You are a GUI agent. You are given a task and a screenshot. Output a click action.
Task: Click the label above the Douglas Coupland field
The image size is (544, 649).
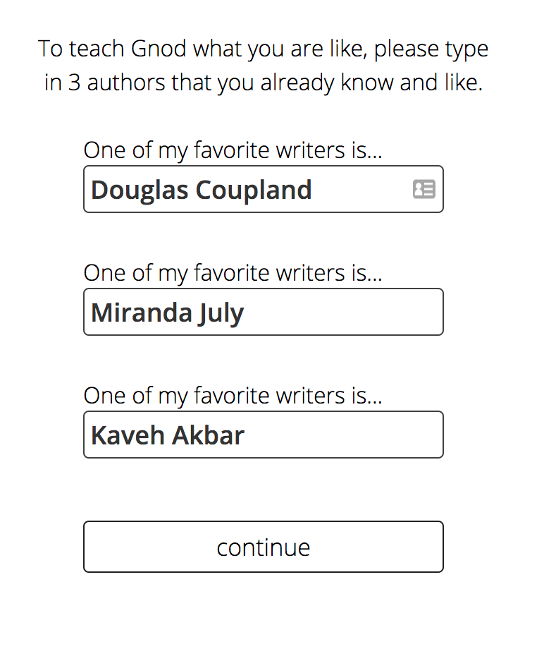click(233, 150)
